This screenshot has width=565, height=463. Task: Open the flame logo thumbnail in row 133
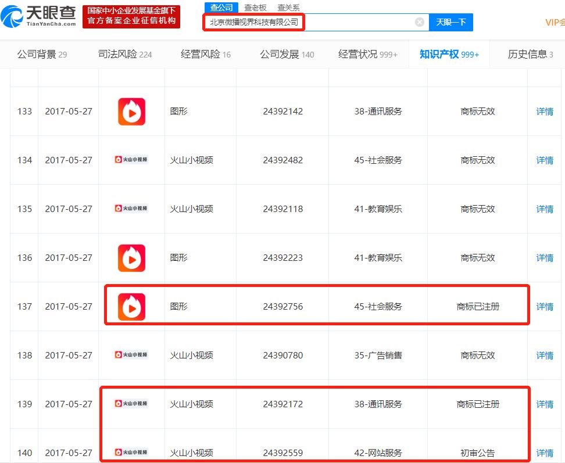pos(131,112)
